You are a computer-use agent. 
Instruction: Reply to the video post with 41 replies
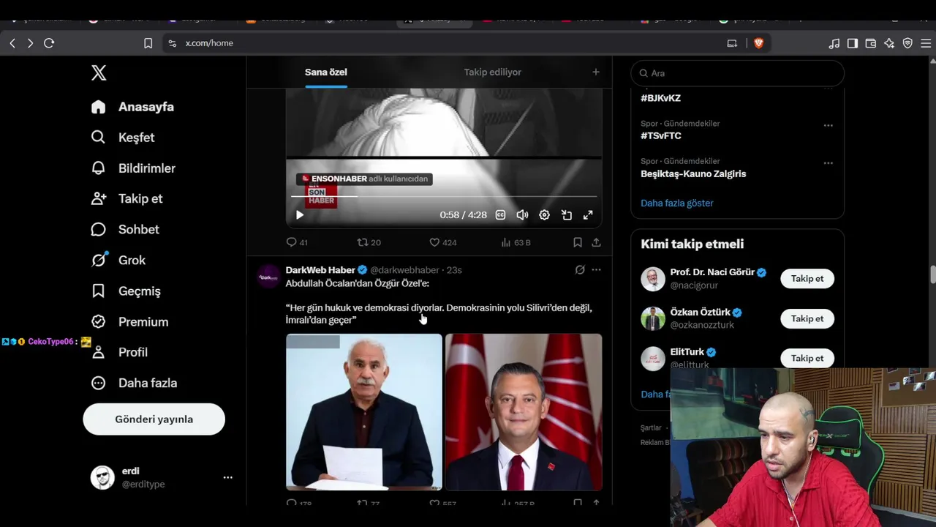[297, 242]
